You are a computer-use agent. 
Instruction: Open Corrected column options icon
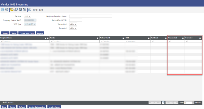coord(200,38)
